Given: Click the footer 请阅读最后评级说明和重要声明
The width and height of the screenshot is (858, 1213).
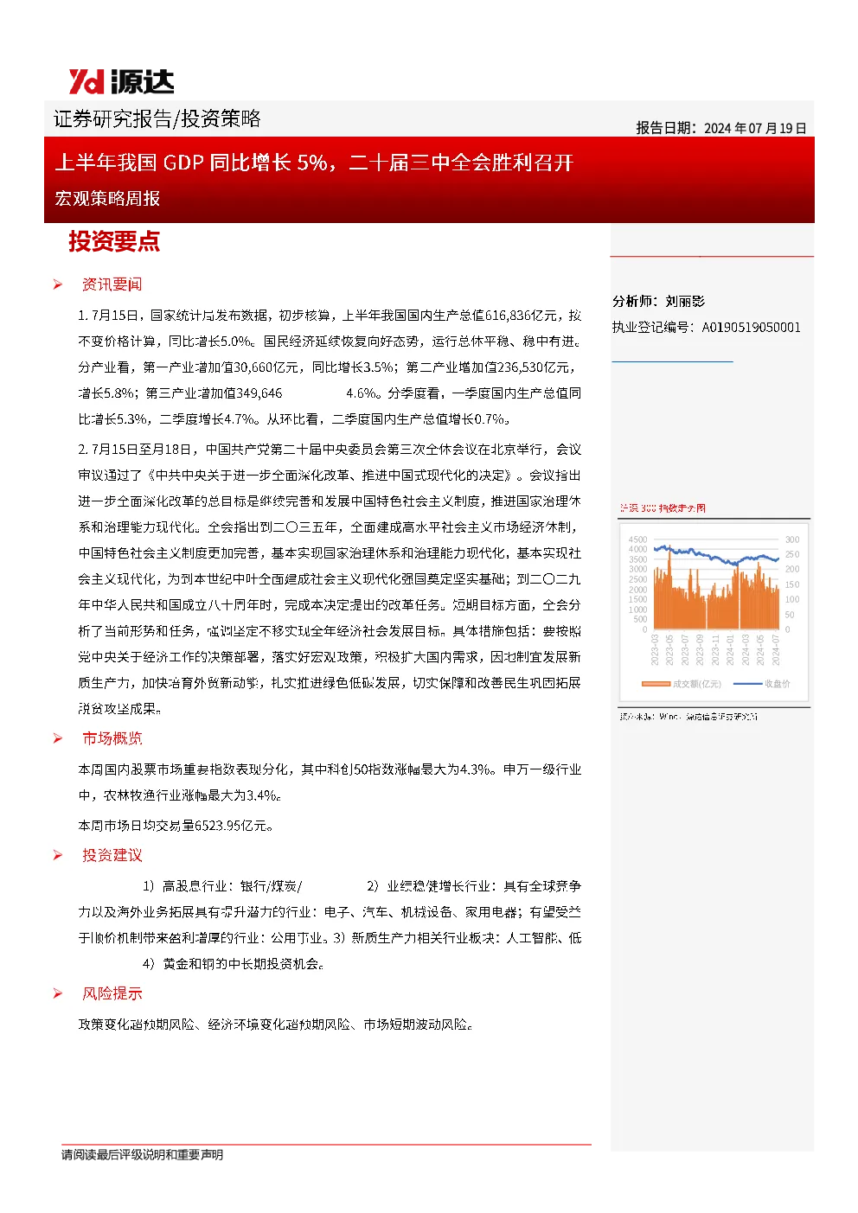Looking at the screenshot, I should 142,1154.
